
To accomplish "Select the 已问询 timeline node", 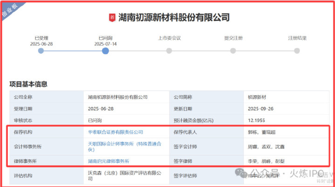I will click(x=105, y=51).
